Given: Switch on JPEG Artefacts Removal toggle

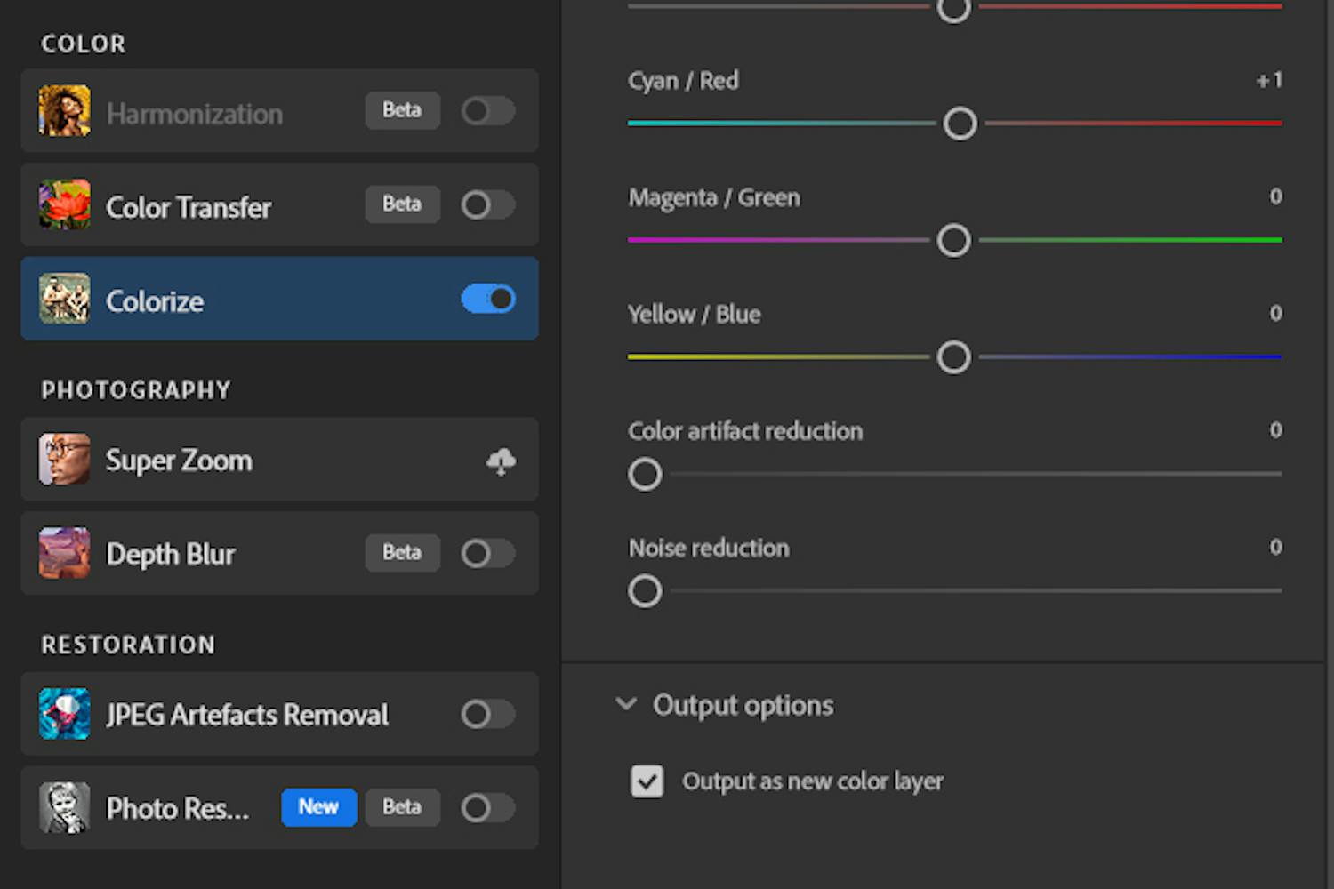Looking at the screenshot, I should tap(487, 714).
